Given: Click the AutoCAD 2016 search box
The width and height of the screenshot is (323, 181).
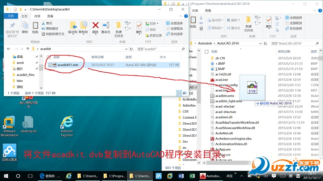Looking at the screenshot, I should (295, 43).
